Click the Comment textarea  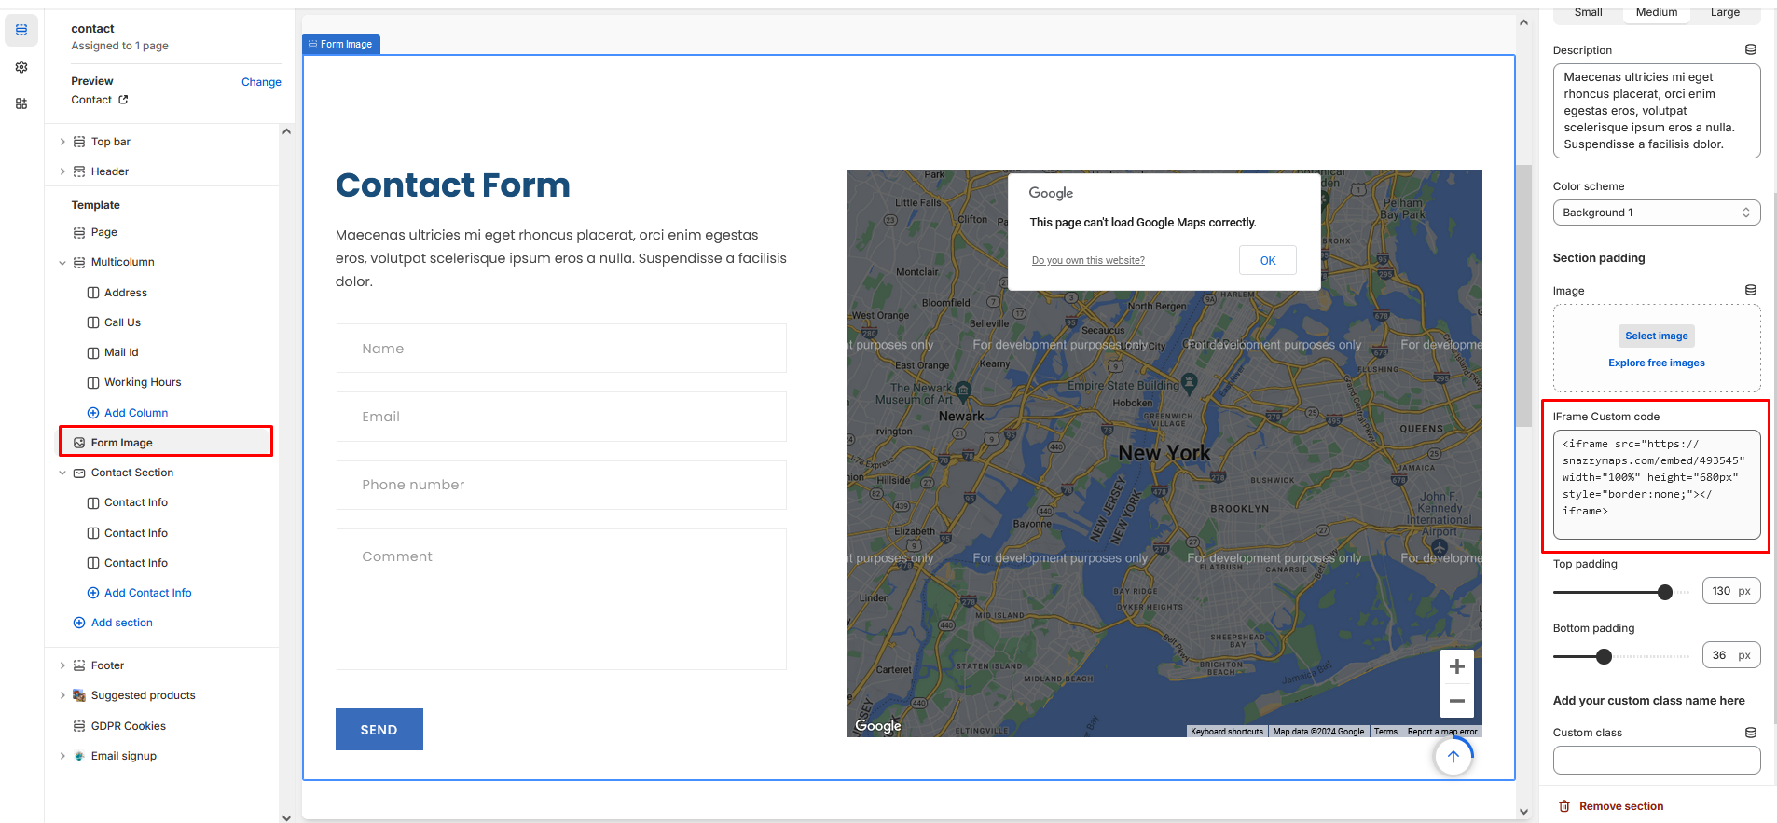[x=561, y=599]
